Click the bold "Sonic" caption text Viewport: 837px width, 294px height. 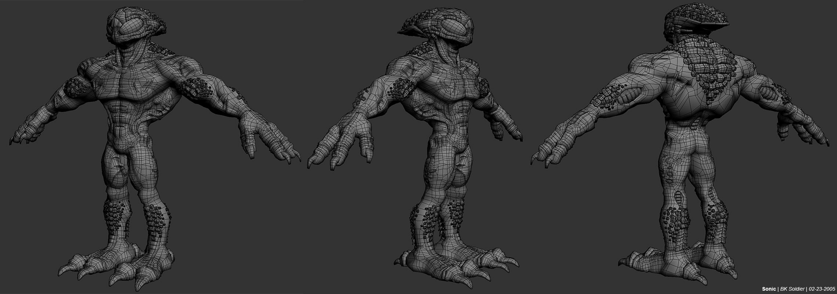pos(769,289)
